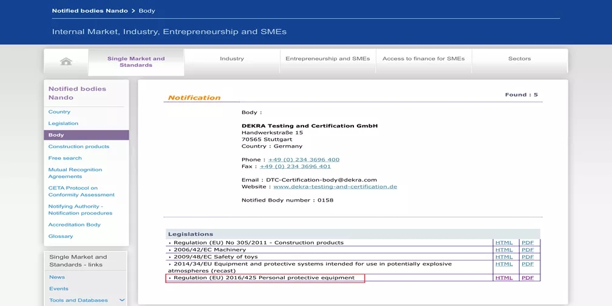Click the fax number ending 401

point(295,166)
